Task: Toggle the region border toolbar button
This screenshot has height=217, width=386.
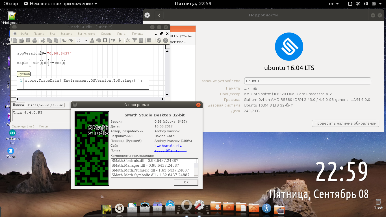Action: 105,41
